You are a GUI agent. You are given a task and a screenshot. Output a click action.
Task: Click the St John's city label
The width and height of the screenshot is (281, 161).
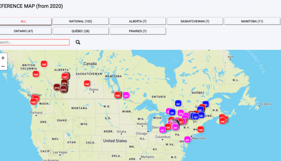coord(266,104)
